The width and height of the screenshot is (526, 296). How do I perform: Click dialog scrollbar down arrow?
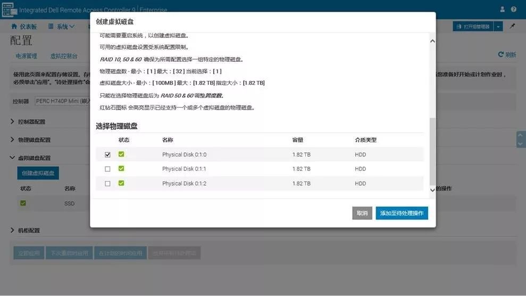(x=432, y=190)
